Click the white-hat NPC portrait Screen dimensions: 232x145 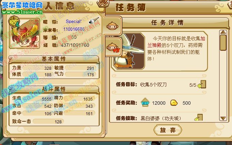[128, 51]
